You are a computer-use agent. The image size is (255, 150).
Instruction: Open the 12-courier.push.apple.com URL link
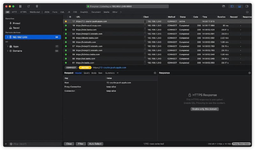pyautogui.click(x=113, y=68)
